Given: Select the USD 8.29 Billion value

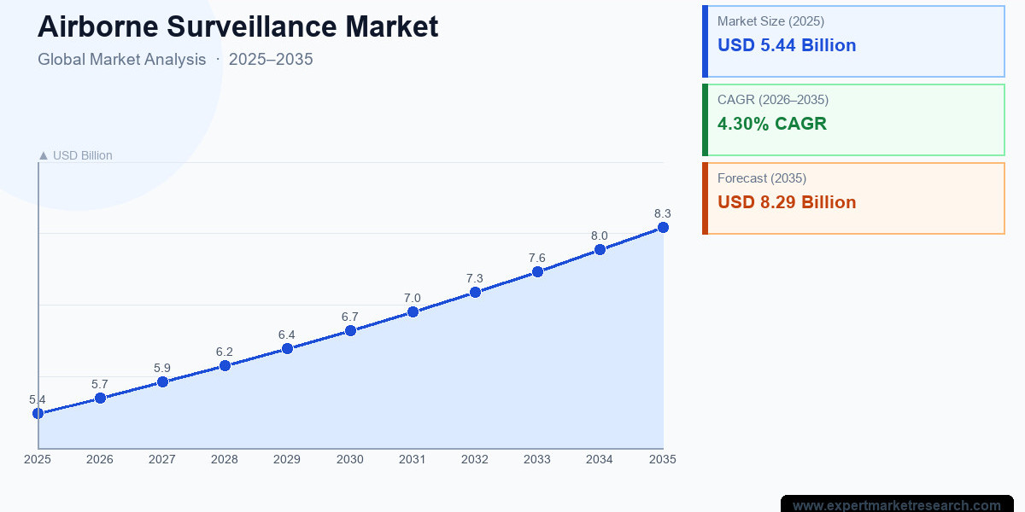Looking at the screenshot, I should (787, 202).
